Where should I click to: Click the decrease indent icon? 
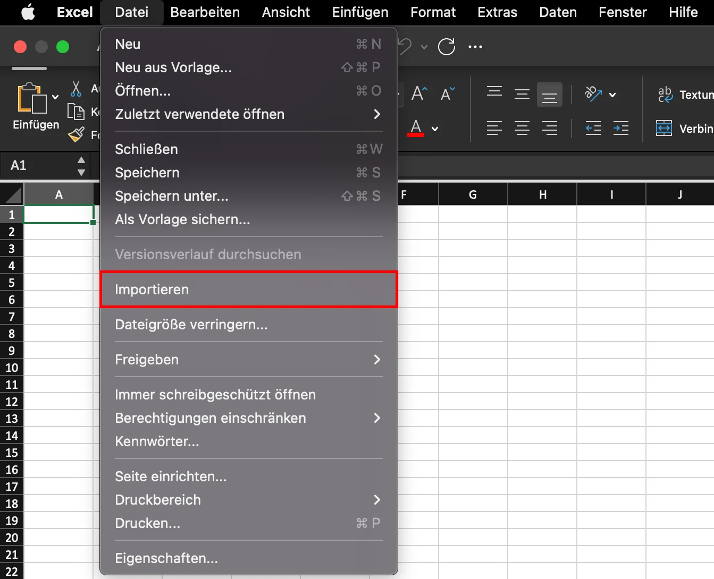pos(593,129)
